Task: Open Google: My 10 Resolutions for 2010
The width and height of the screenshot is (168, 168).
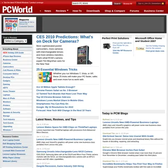Action: click(55, 107)
